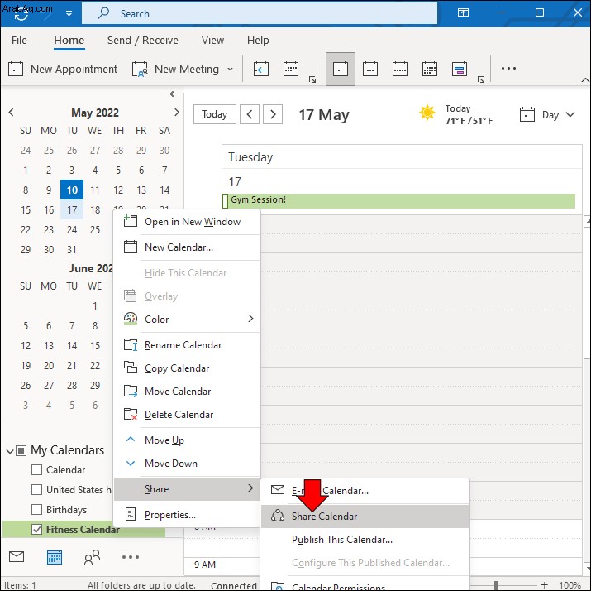Open Quick Access Toolbar customize dropdown

point(69,13)
